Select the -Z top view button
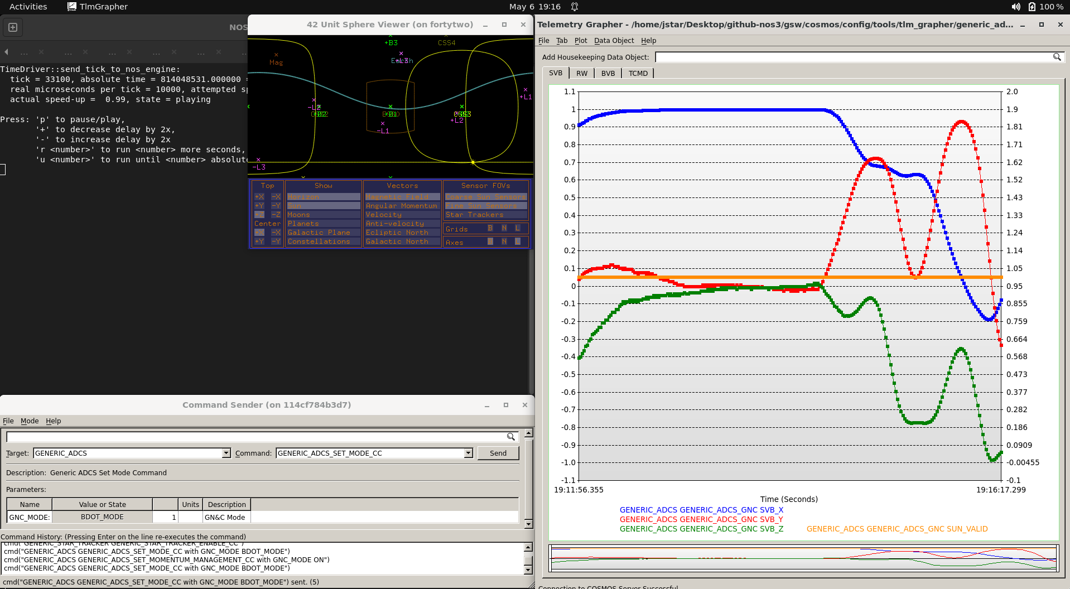 tap(276, 215)
